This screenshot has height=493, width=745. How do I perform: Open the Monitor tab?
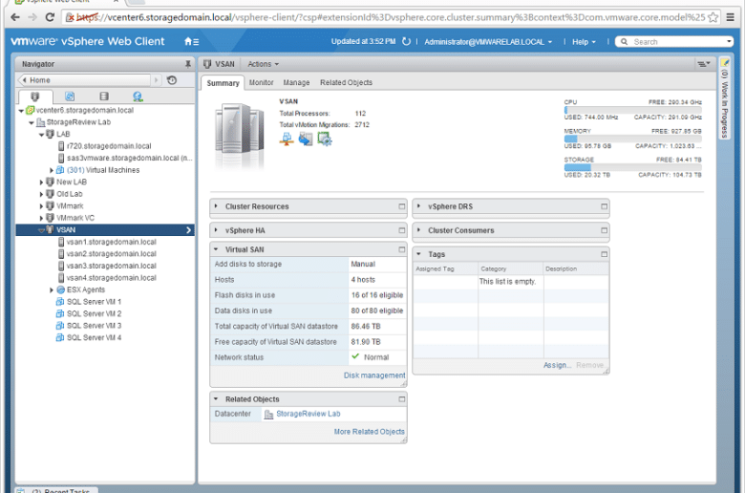click(x=262, y=82)
